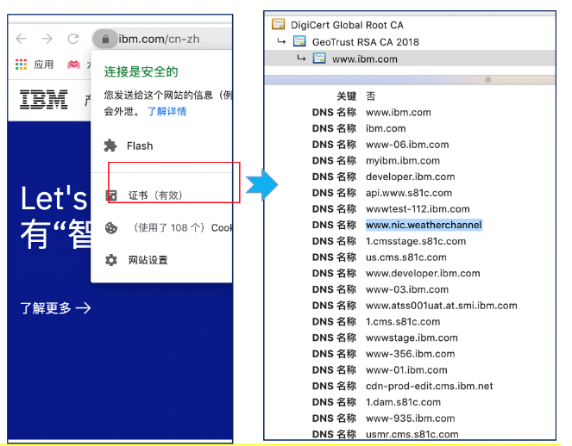
Task: Click www.ibm.com certificate icon in tree
Action: [319, 59]
